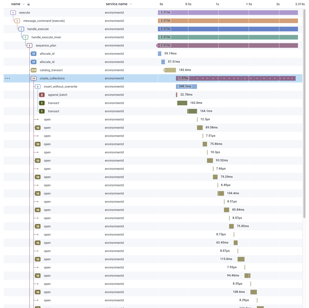
Task: Click the event marker on sequence_plan span bar
Action: click(x=158, y=45)
